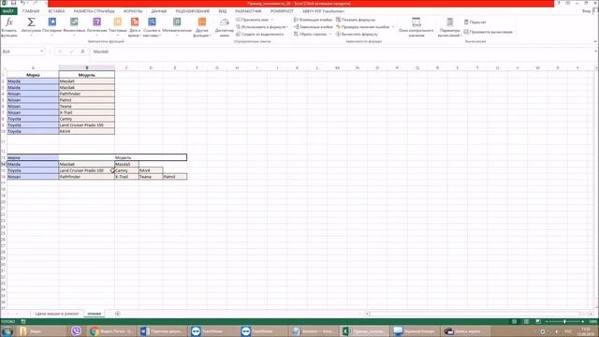Image resolution: width=599 pixels, height=337 pixels.
Task: Open Viber from the taskbar
Action: click(76, 330)
